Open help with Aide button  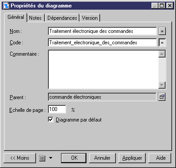[x=160, y=158]
